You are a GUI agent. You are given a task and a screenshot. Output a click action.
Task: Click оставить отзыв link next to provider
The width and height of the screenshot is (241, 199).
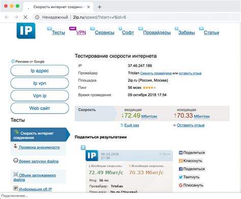pyautogui.click(x=190, y=73)
